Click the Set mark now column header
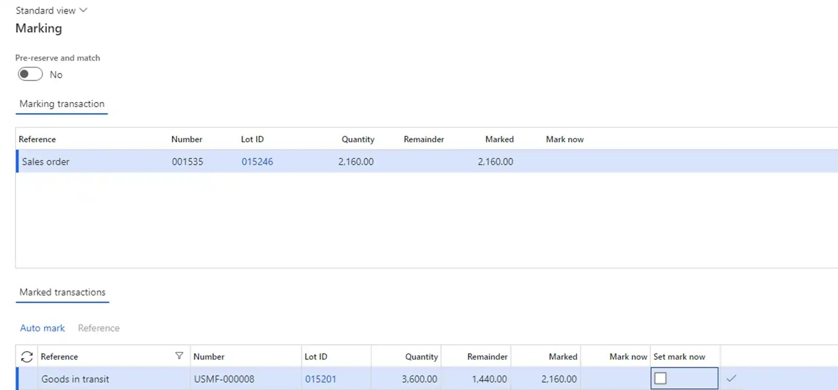Screen dimensions: 838x390 point(679,356)
